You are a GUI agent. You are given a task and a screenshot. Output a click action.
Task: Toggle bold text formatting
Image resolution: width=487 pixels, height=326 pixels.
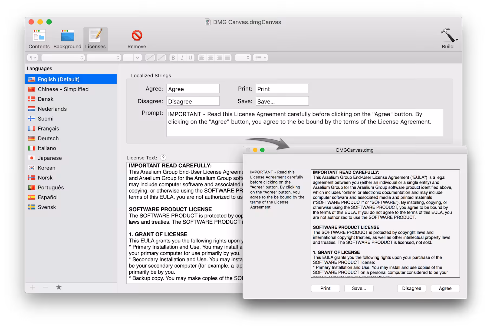pos(173,58)
